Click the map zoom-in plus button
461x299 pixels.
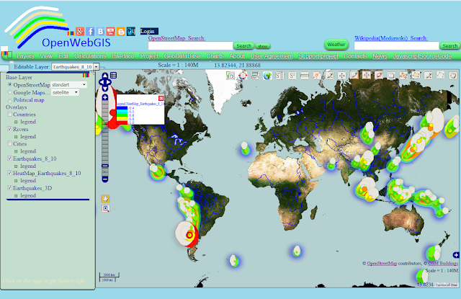(x=105, y=97)
